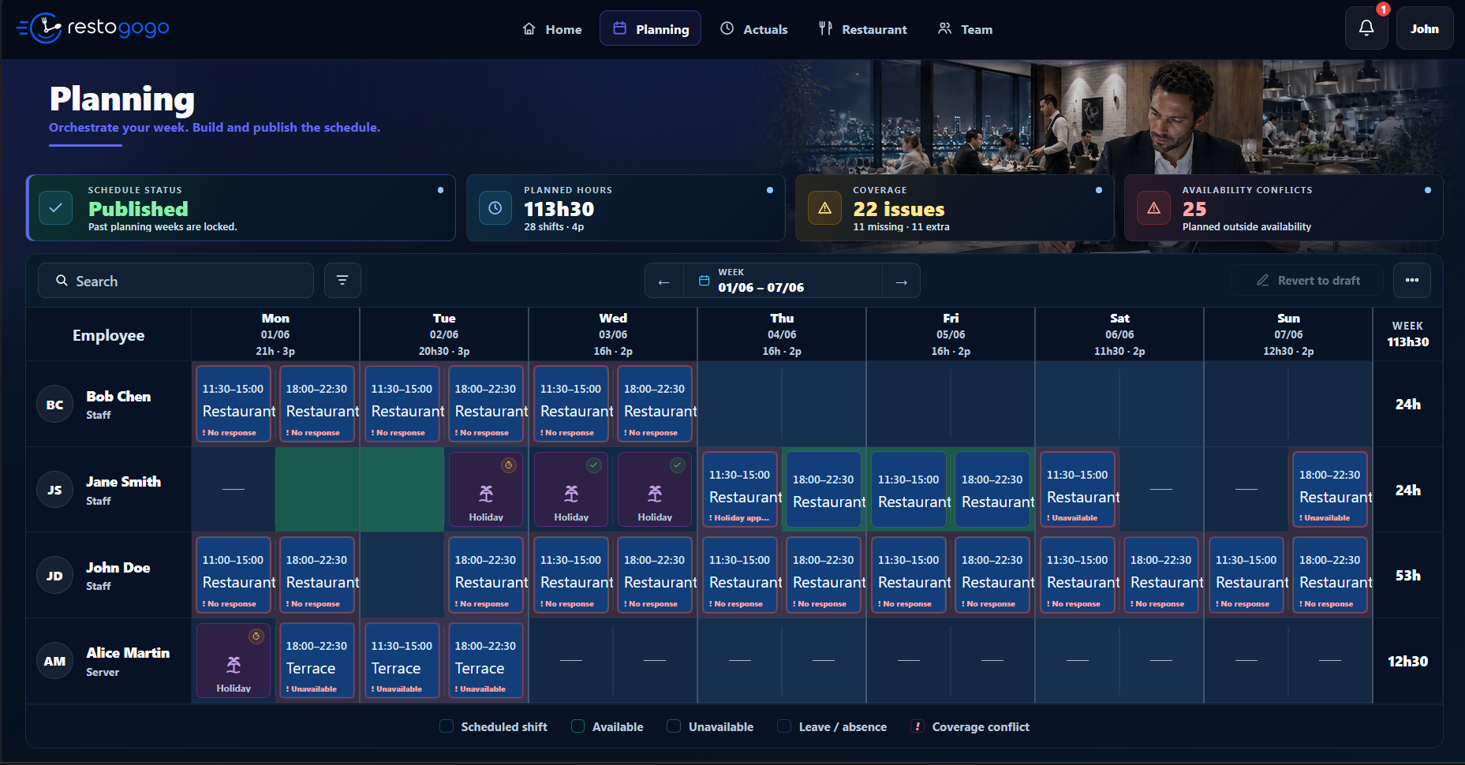The width and height of the screenshot is (1465, 765).
Task: Toggle the Coverage conflict legend checkbox
Action: pos(917,726)
